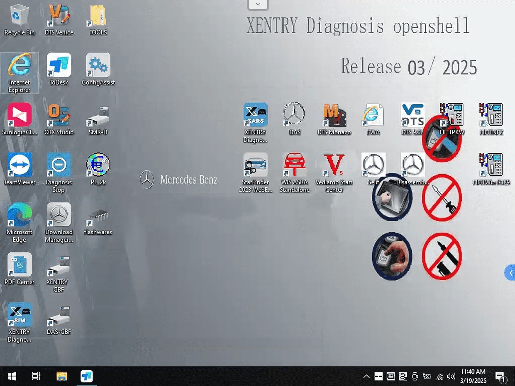515x386 pixels.
Task: Select the PL_2k shortcut
Action: pos(98,169)
